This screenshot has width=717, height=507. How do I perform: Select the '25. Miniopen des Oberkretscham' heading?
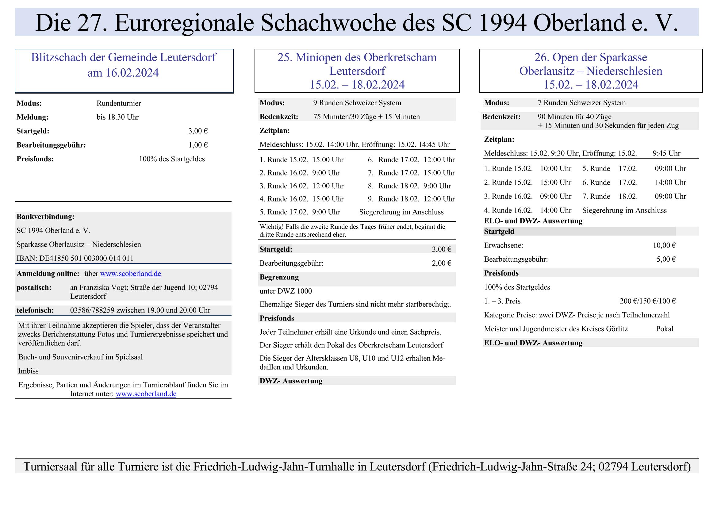357,71
